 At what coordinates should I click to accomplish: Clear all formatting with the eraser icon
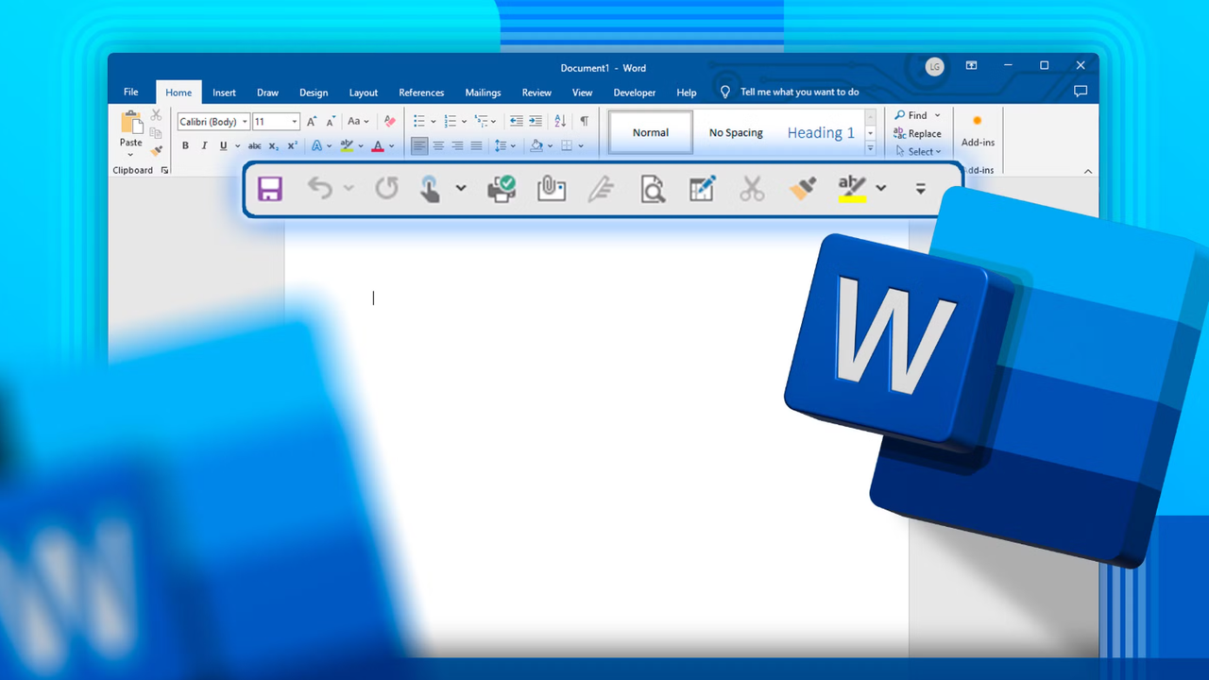(x=389, y=122)
